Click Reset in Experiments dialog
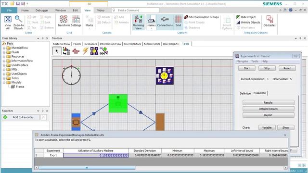308x173 pixels. click(287, 68)
